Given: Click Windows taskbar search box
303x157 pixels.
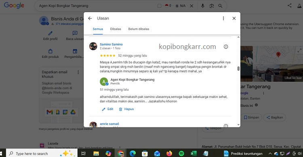Looking at the screenshot, I should tap(42, 153).
